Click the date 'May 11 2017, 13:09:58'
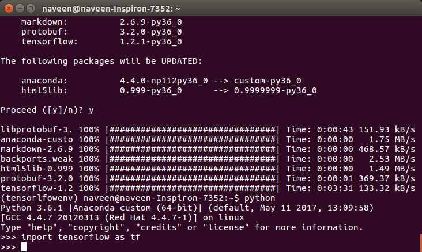Viewport: 422px width, 252px height. click(x=316, y=208)
